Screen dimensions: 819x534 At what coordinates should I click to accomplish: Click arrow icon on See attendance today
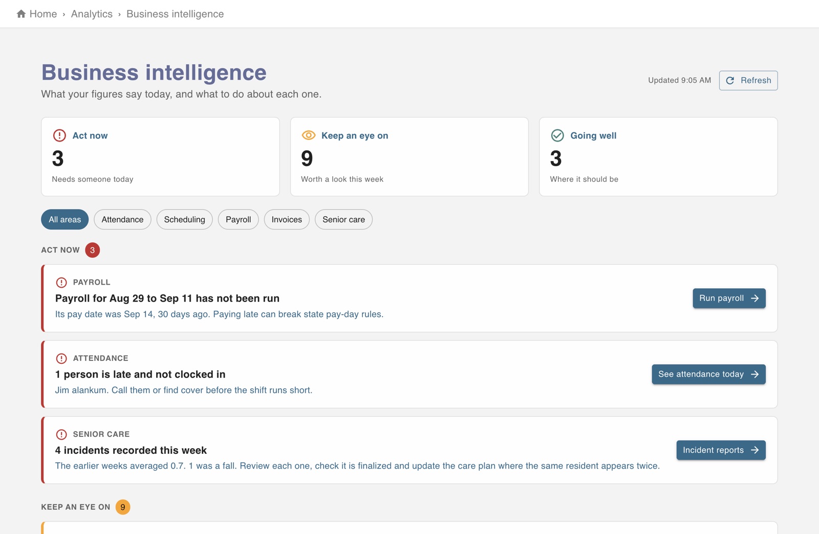point(755,374)
